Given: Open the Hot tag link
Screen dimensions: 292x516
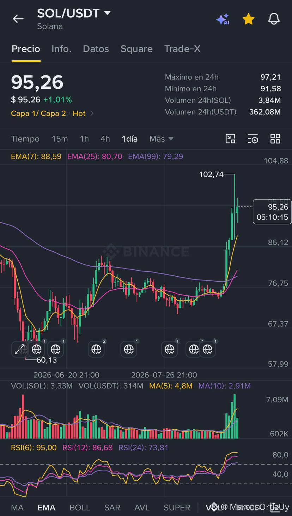Looking at the screenshot, I should [79, 113].
